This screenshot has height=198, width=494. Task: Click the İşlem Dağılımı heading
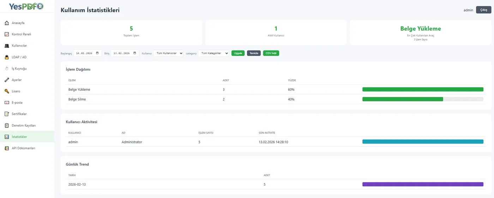pyautogui.click(x=78, y=70)
